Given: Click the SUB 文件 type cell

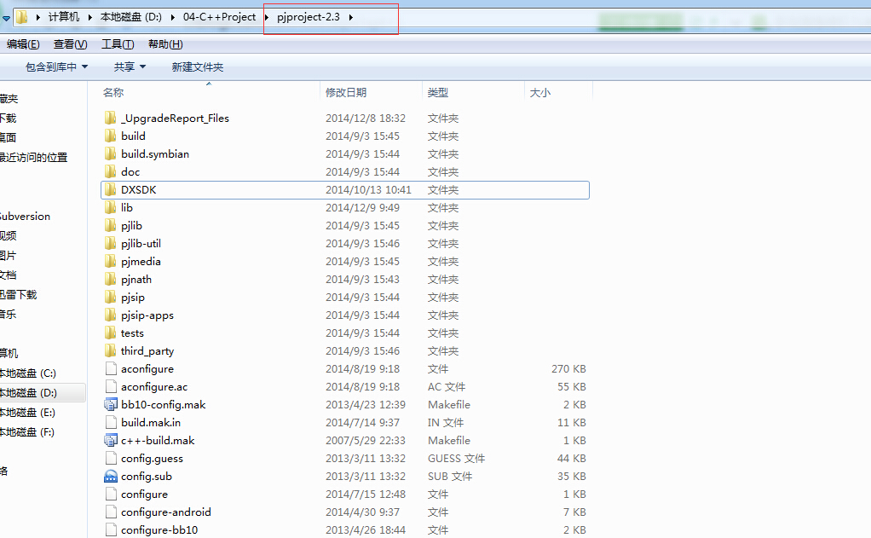Looking at the screenshot, I should [x=449, y=477].
